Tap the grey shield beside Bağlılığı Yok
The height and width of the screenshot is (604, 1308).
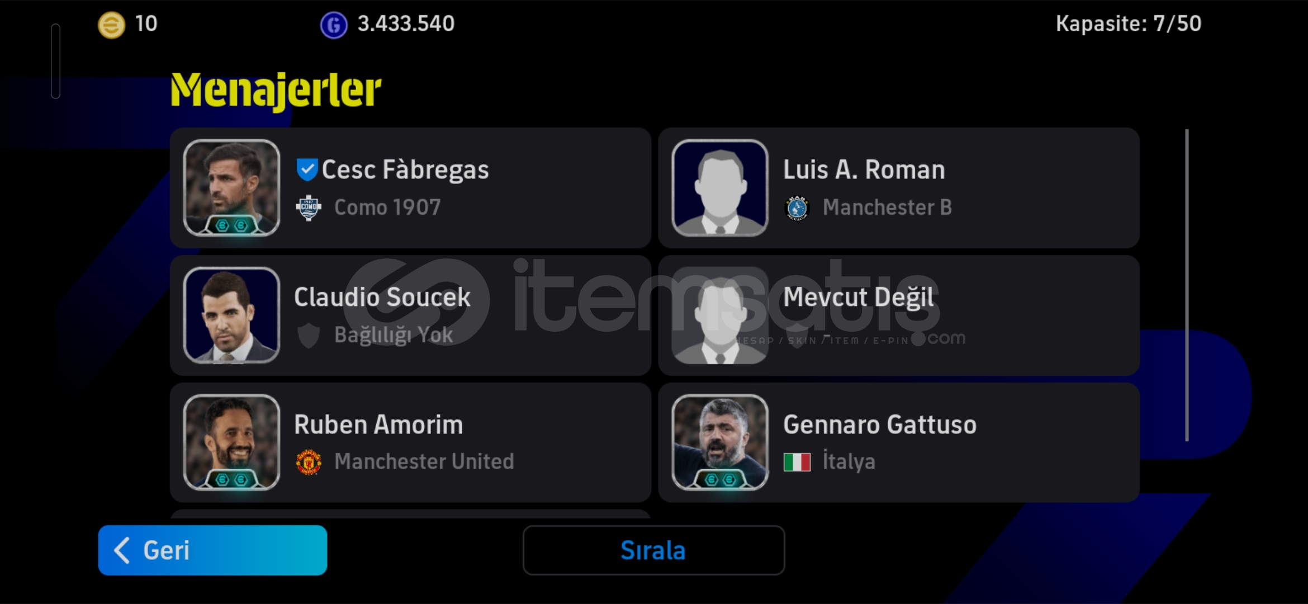[309, 336]
